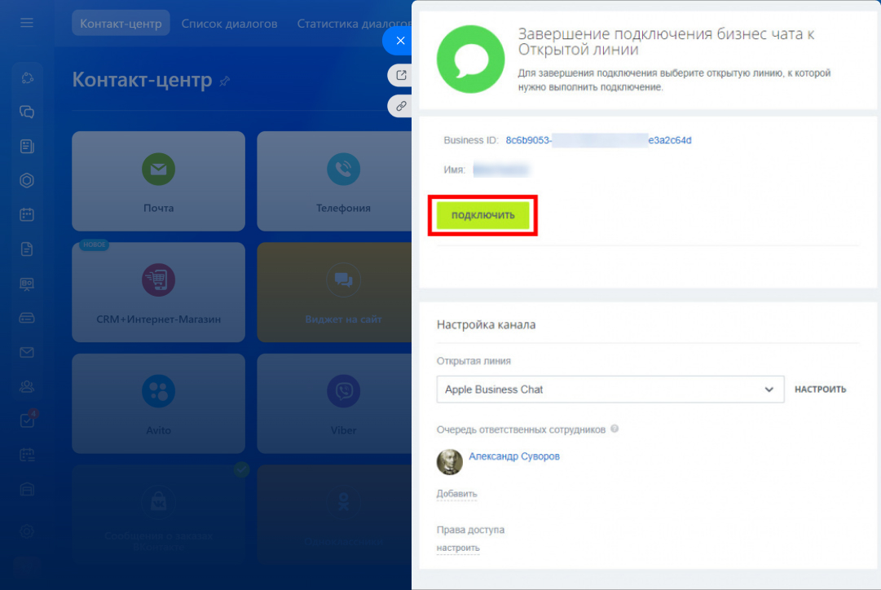Pin the Контакт-центр page title
The width and height of the screenshot is (881, 590).
225,81
